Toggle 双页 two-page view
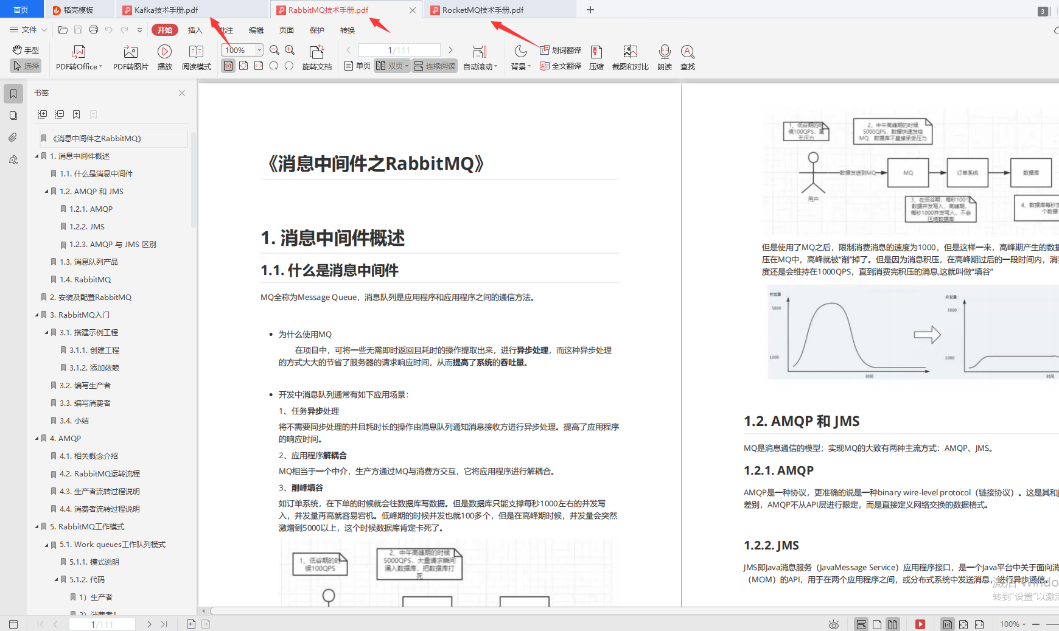1059x631 pixels. point(392,66)
